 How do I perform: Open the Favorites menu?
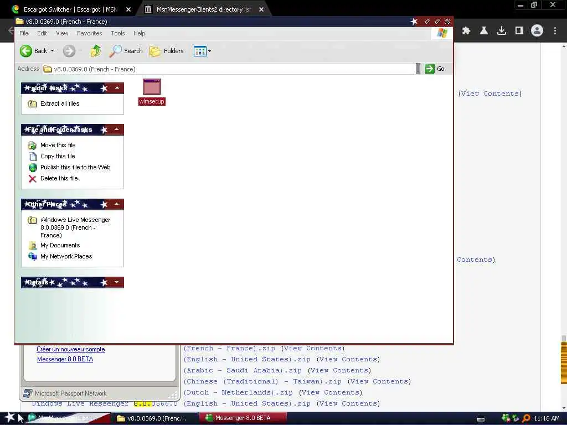[89, 33]
